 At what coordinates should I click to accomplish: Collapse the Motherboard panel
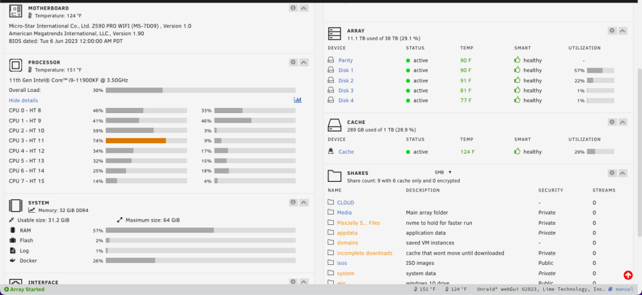(304, 8)
